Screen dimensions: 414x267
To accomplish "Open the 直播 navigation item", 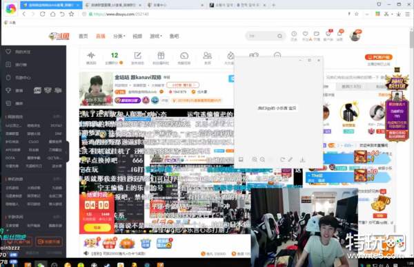I will tap(100, 36).
